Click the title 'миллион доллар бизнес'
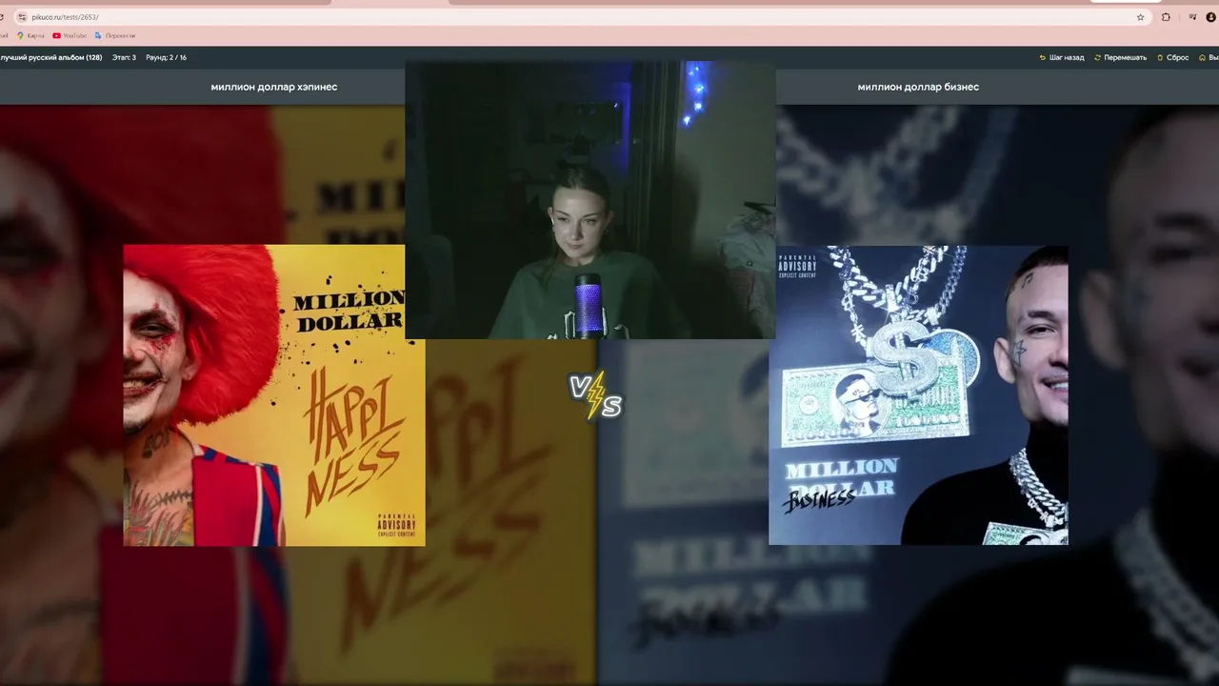 click(918, 87)
